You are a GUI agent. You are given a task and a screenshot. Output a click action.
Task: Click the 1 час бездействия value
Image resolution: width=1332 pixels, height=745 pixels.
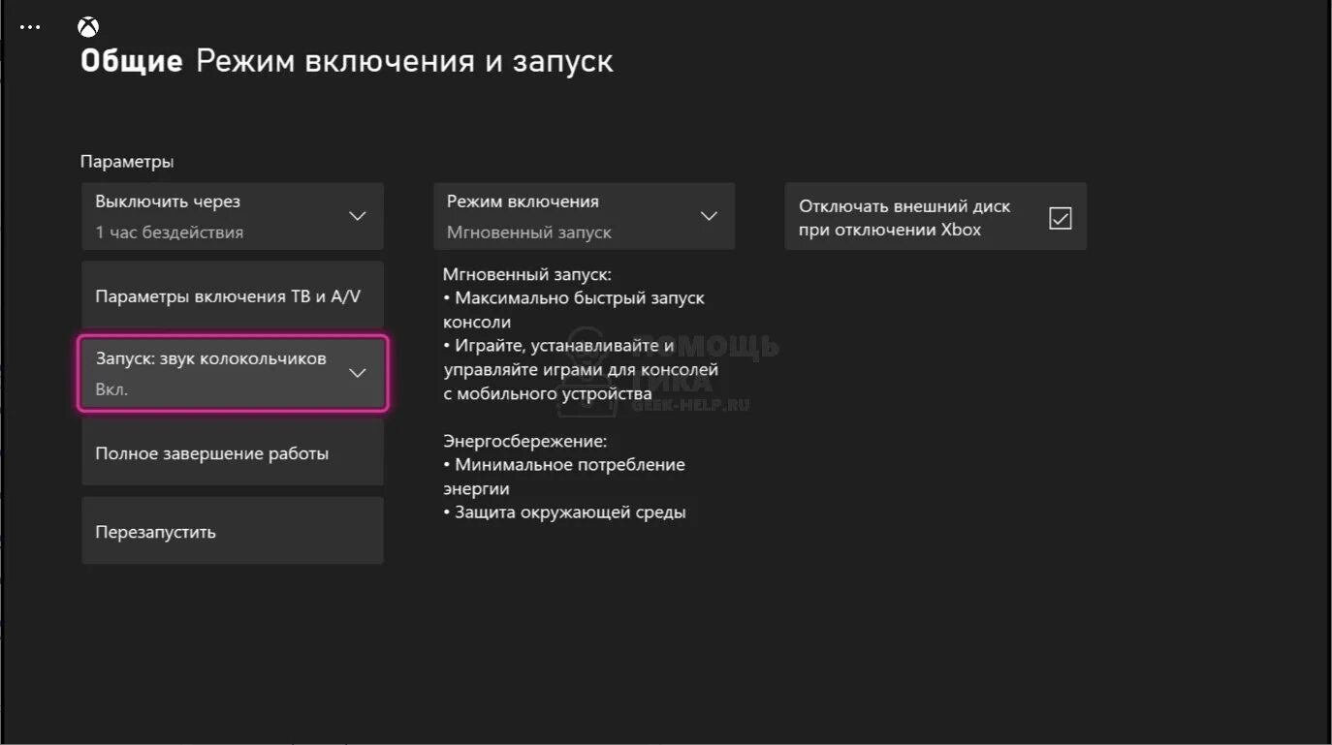coord(170,233)
